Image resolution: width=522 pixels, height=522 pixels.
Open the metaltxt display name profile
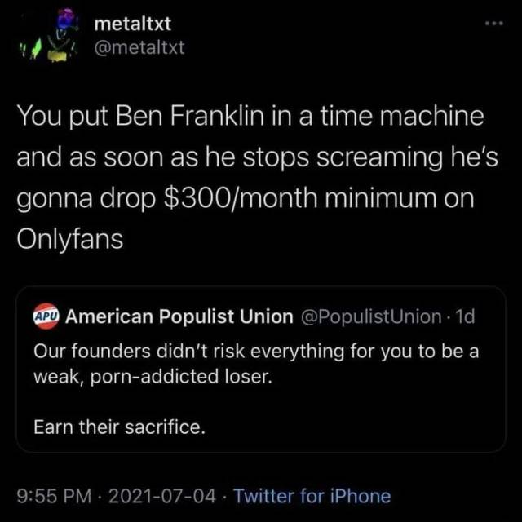[132, 25]
